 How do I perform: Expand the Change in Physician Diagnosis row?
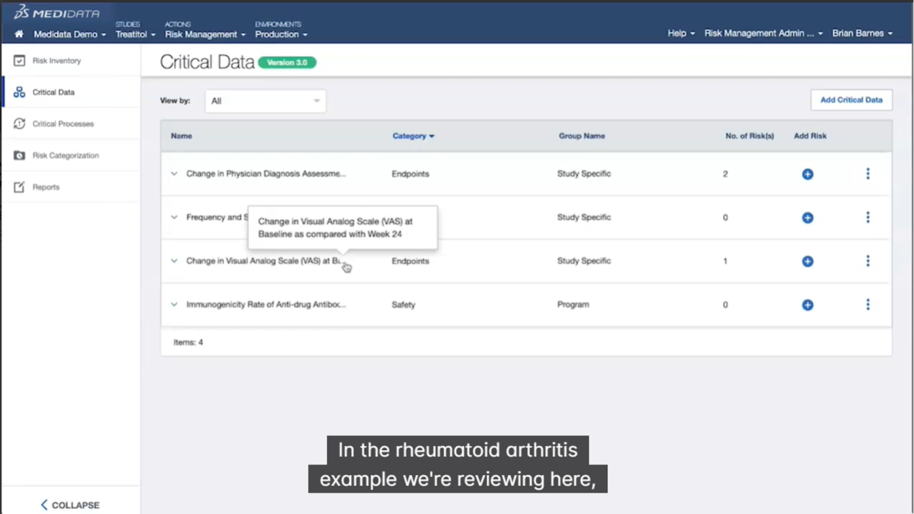coord(174,174)
